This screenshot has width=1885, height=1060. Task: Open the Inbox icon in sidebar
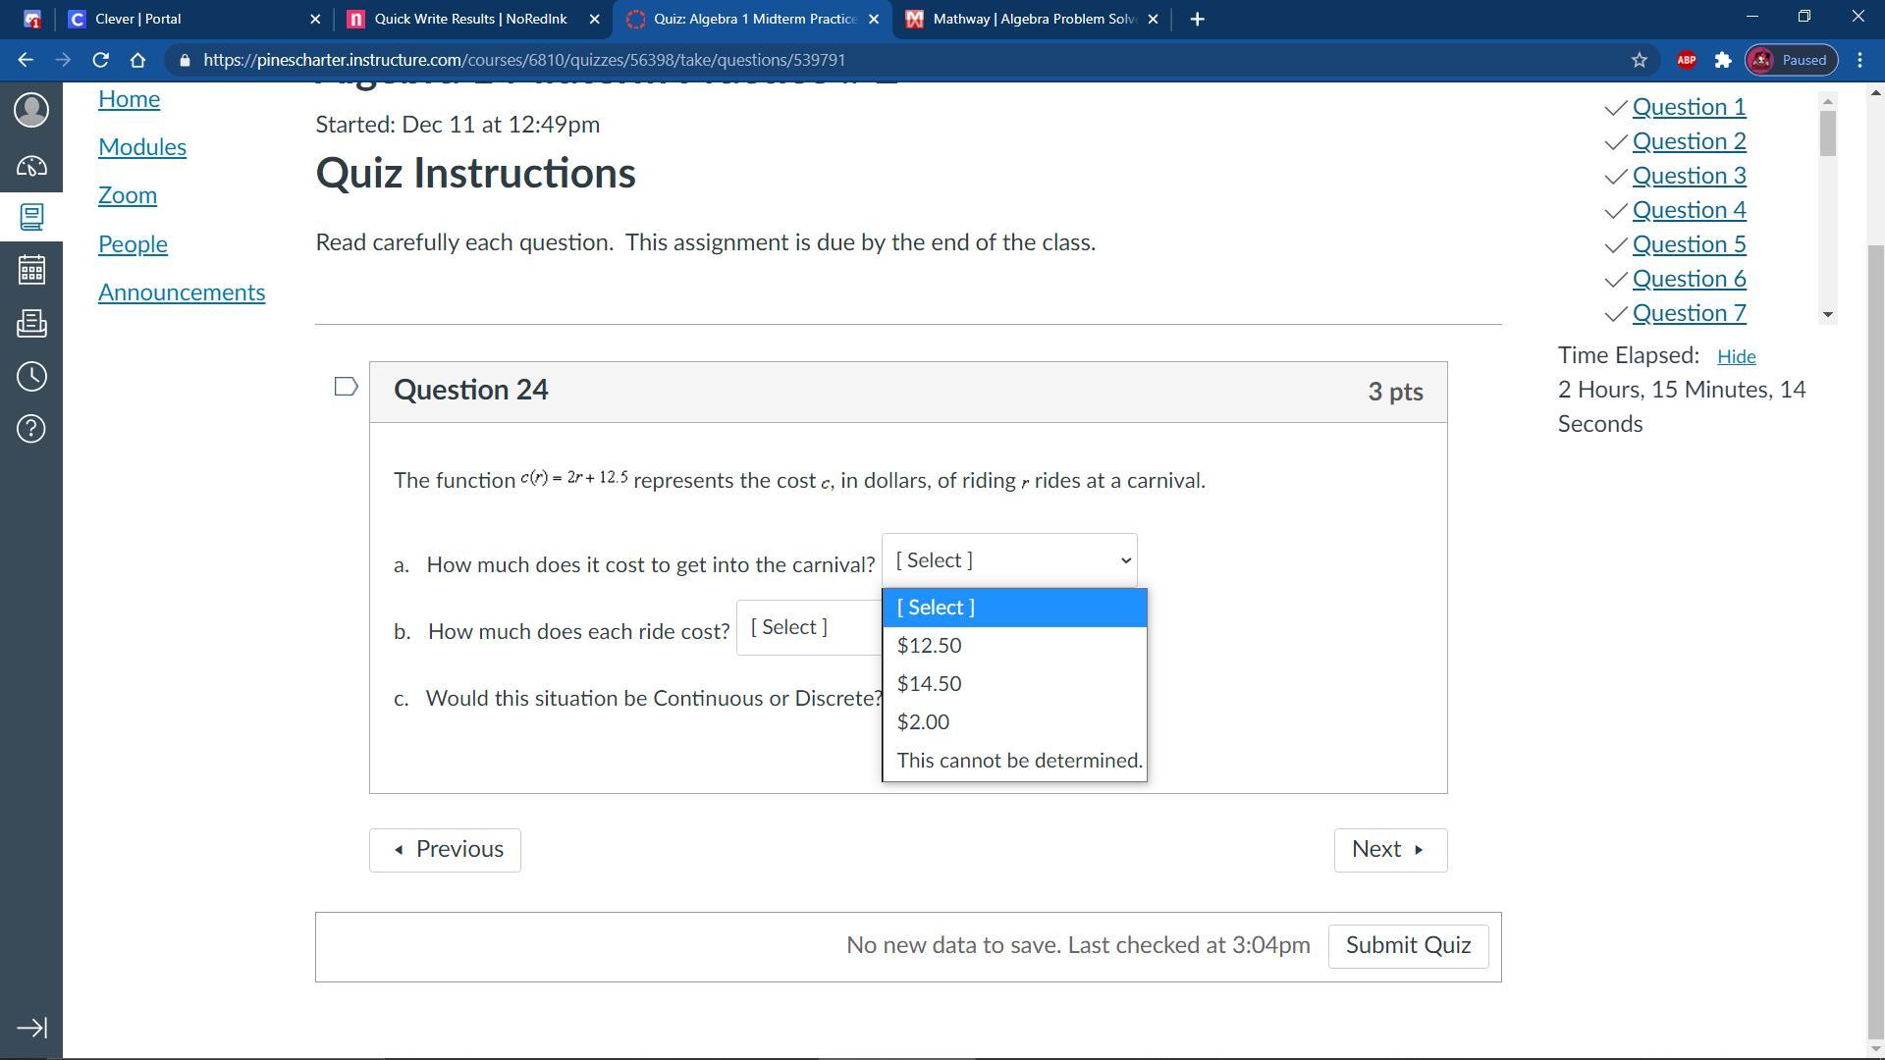(x=31, y=323)
